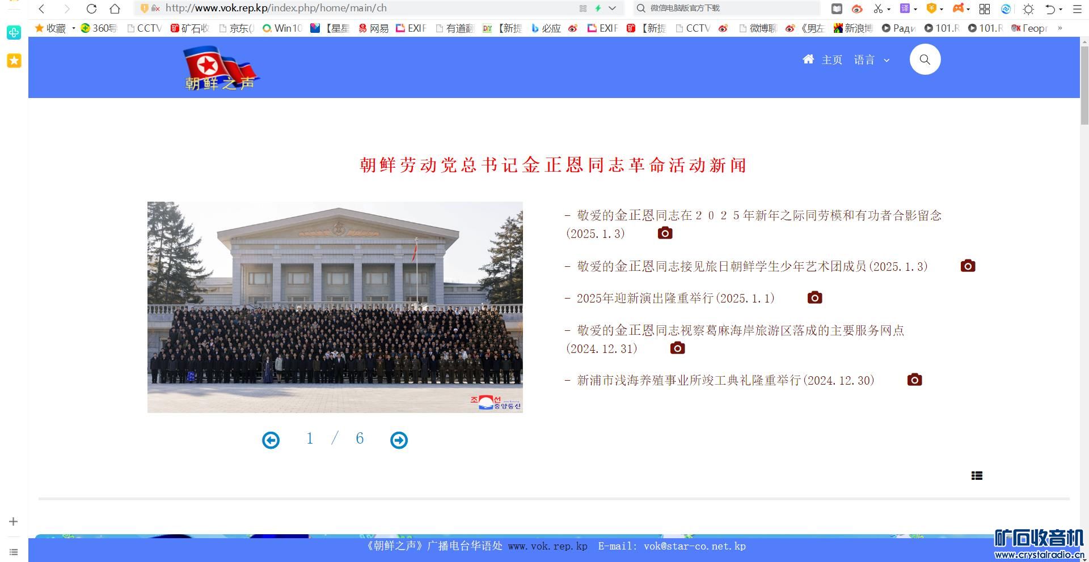Open the 旅日朝鲜学生少年艺术团 news article

pos(746,266)
